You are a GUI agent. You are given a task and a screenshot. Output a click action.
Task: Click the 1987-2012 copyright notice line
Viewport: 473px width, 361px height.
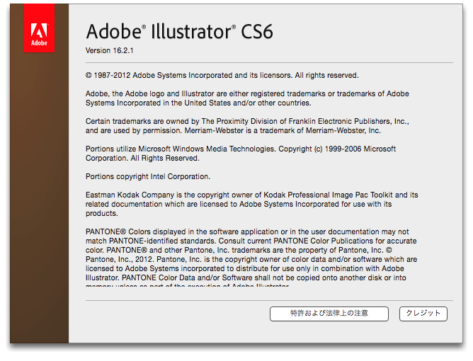tap(222, 75)
